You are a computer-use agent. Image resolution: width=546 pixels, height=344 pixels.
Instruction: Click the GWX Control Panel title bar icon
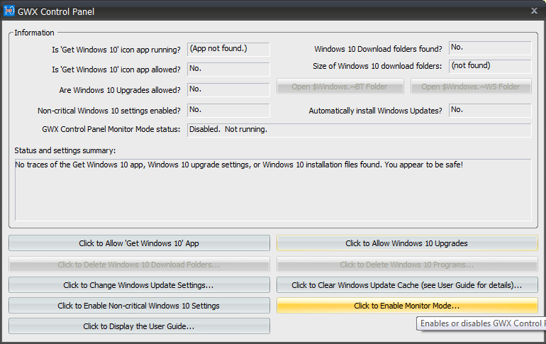click(x=9, y=11)
